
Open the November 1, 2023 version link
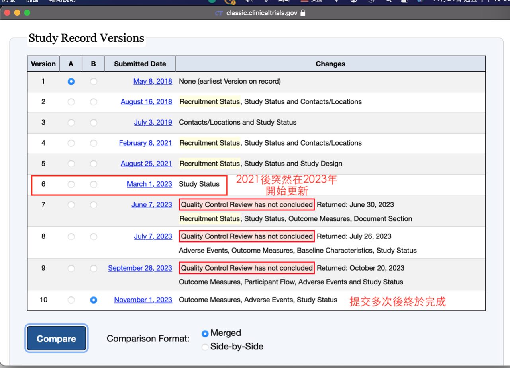[x=143, y=300]
